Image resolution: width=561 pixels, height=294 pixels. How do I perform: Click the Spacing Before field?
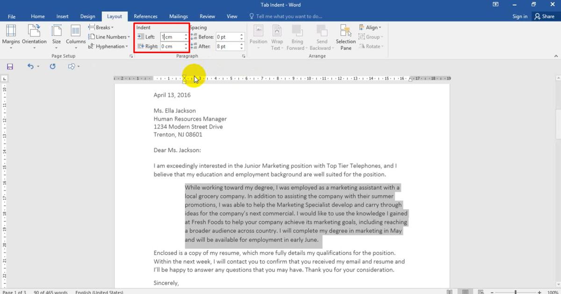tap(227, 37)
